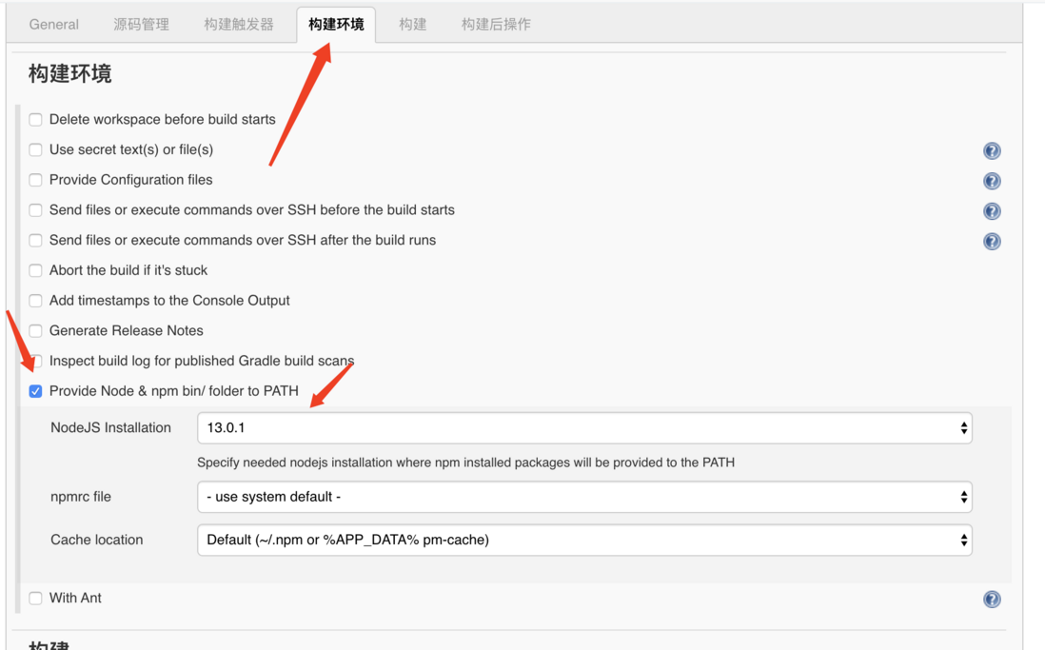Enable SSH commands after the build runs
The height and width of the screenshot is (650, 1045).
point(35,241)
